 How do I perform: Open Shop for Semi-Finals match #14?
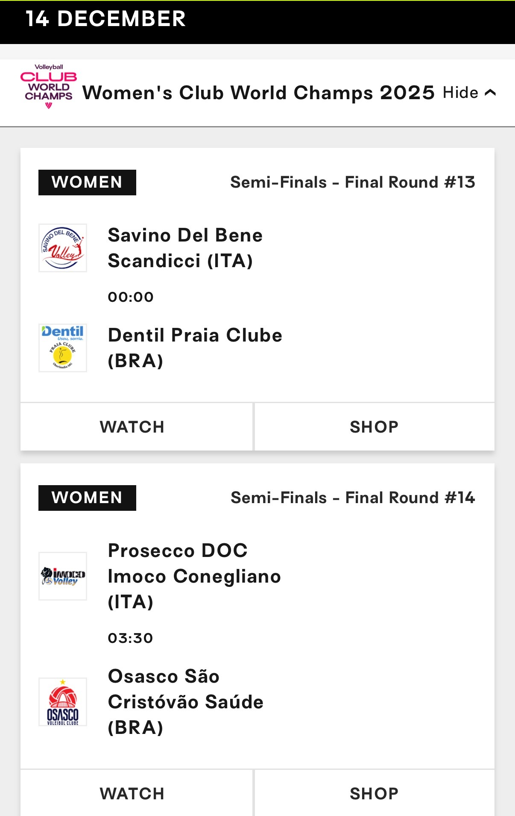[x=375, y=793]
